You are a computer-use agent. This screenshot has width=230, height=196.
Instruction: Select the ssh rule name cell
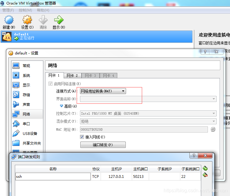pyautogui.click(x=53, y=177)
